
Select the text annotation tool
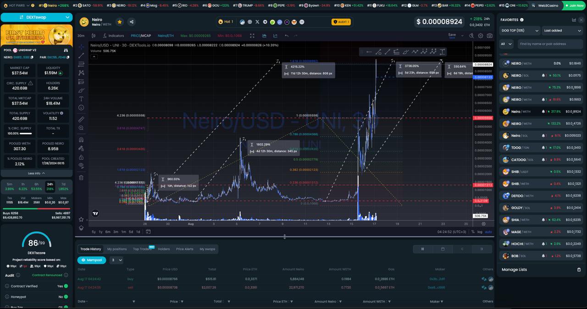(81, 99)
